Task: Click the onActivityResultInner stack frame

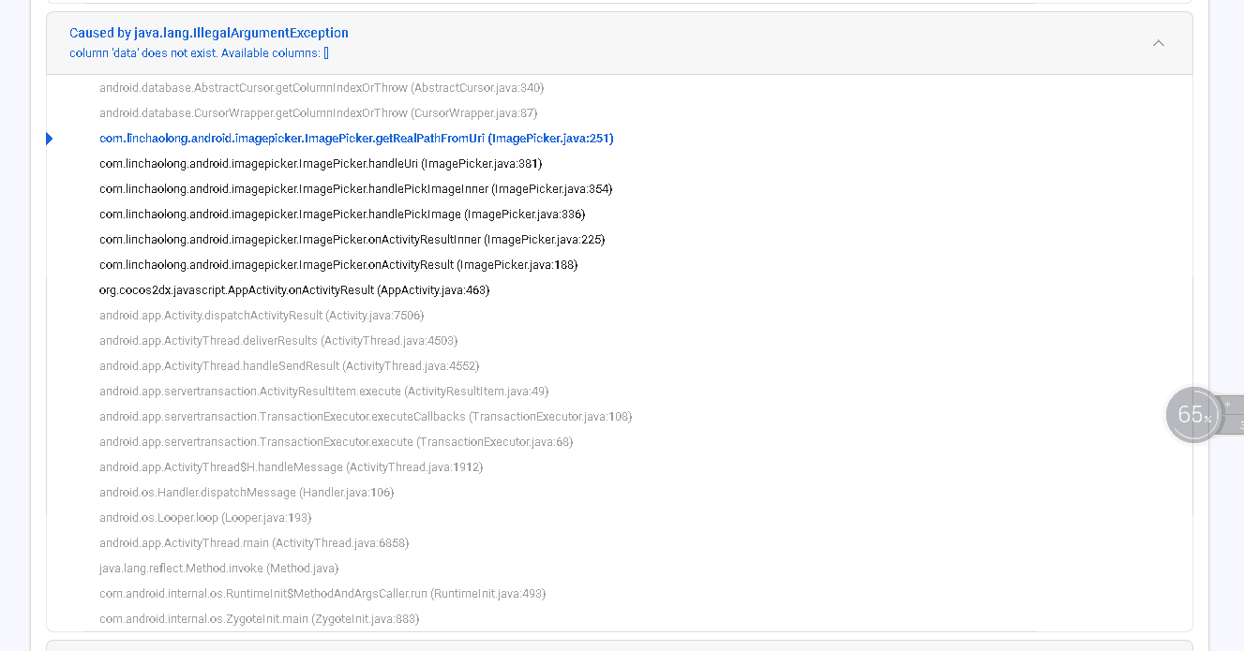Action: pos(352,240)
